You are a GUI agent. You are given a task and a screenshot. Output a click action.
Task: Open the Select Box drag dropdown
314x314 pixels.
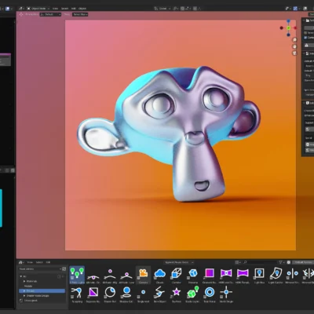coord(80,14)
